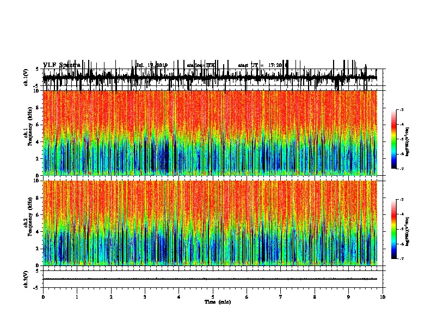431x333 pixels.
Task: Click the '9' tick on time axis
Action: tap(348, 297)
